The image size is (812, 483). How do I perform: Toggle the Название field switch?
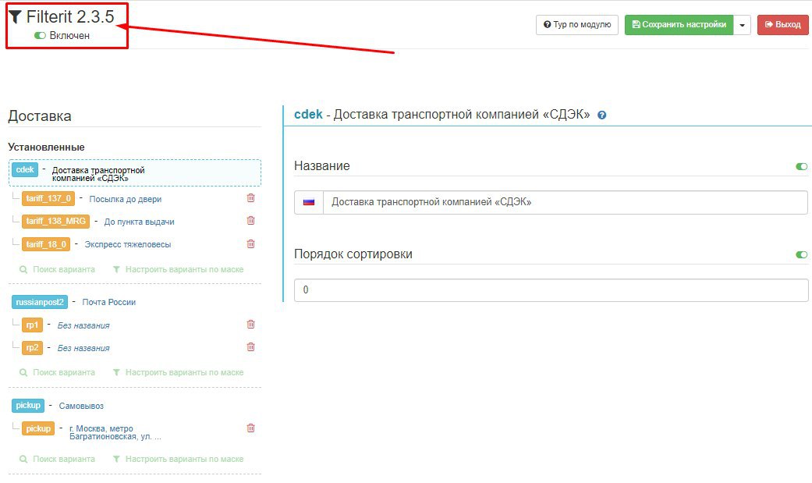pyautogui.click(x=801, y=166)
